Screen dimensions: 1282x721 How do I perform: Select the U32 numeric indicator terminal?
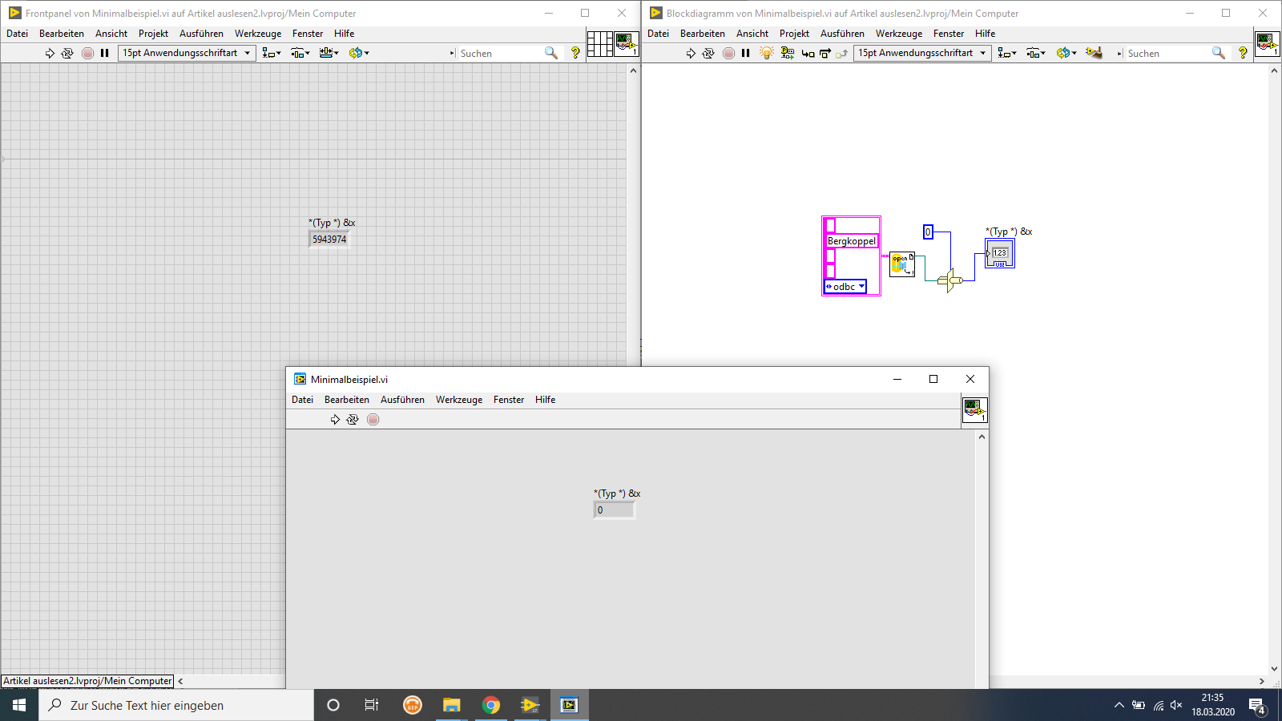pos(1000,254)
